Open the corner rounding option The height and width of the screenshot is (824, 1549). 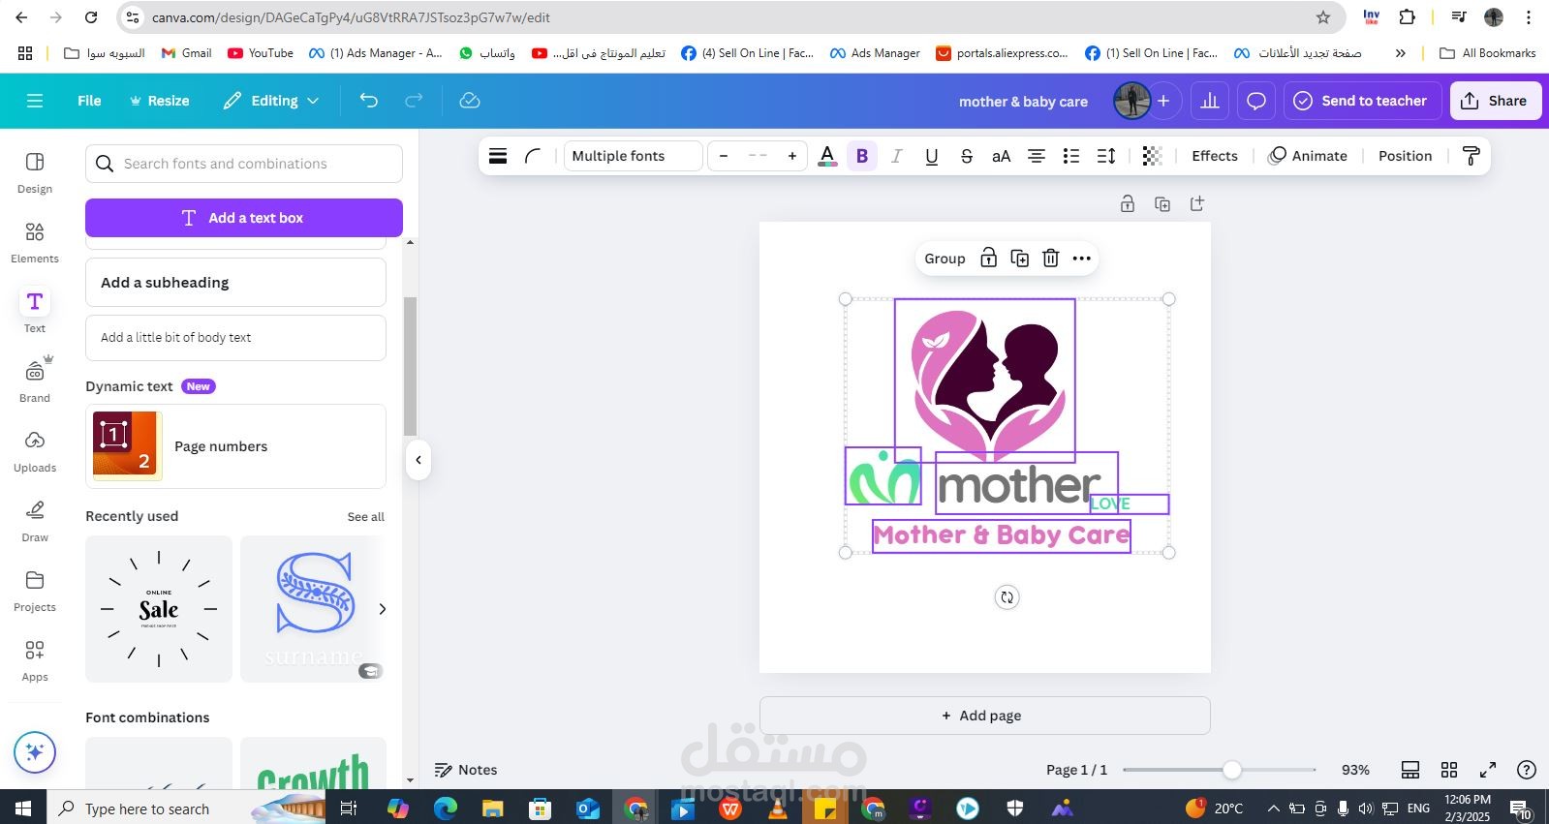(x=533, y=156)
